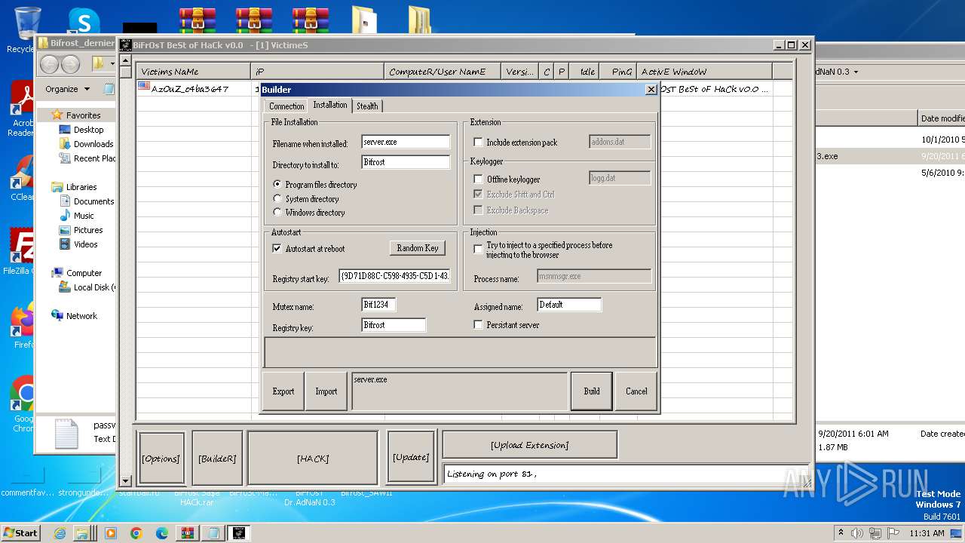The image size is (965, 543).
Task: Open the Skype desktop shortcut
Action: (x=84, y=21)
